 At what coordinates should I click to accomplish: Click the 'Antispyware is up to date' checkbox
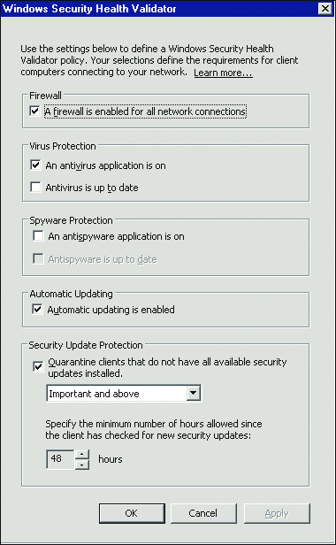(x=38, y=258)
